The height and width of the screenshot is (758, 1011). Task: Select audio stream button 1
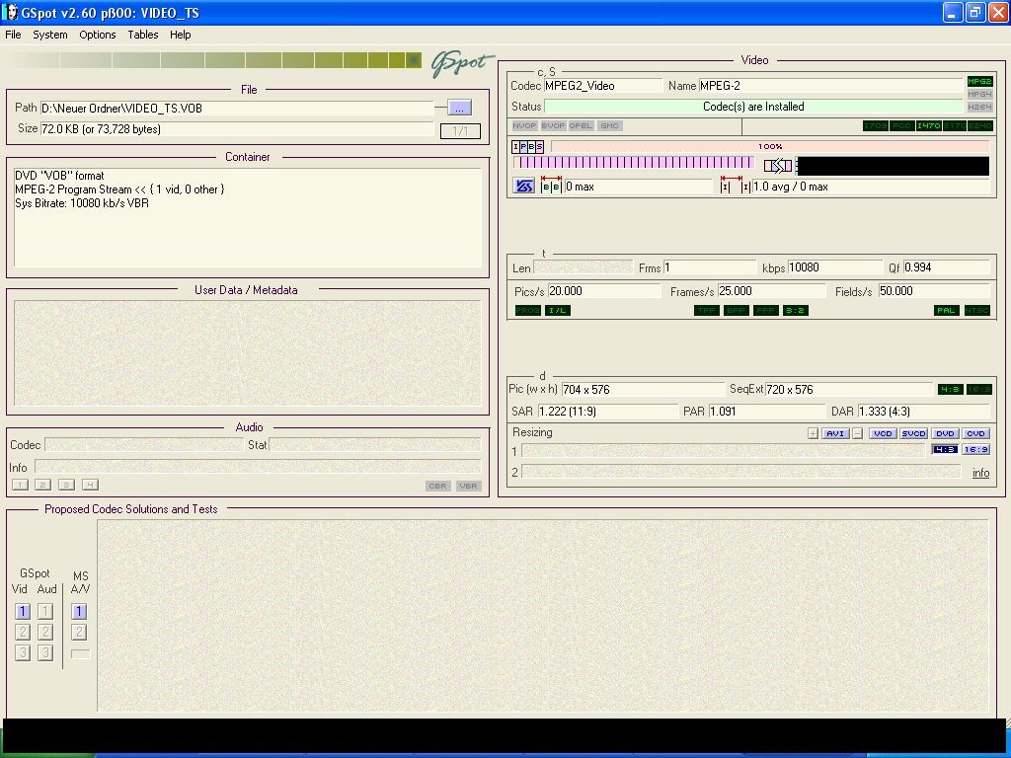coord(20,485)
